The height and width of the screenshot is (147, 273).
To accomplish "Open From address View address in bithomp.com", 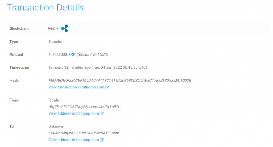I will click(x=73, y=113).
